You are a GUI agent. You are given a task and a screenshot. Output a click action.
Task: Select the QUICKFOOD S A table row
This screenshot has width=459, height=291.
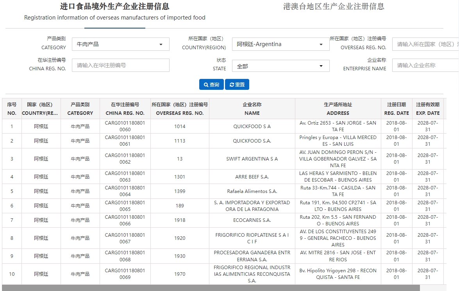252,126
